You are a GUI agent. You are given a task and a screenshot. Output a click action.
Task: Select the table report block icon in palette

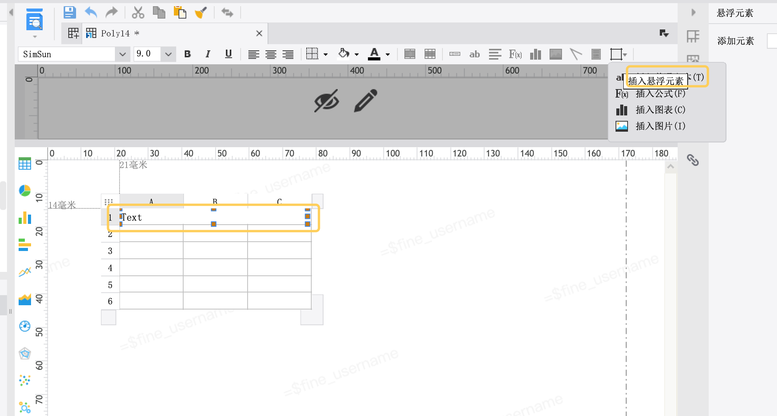tap(25, 163)
